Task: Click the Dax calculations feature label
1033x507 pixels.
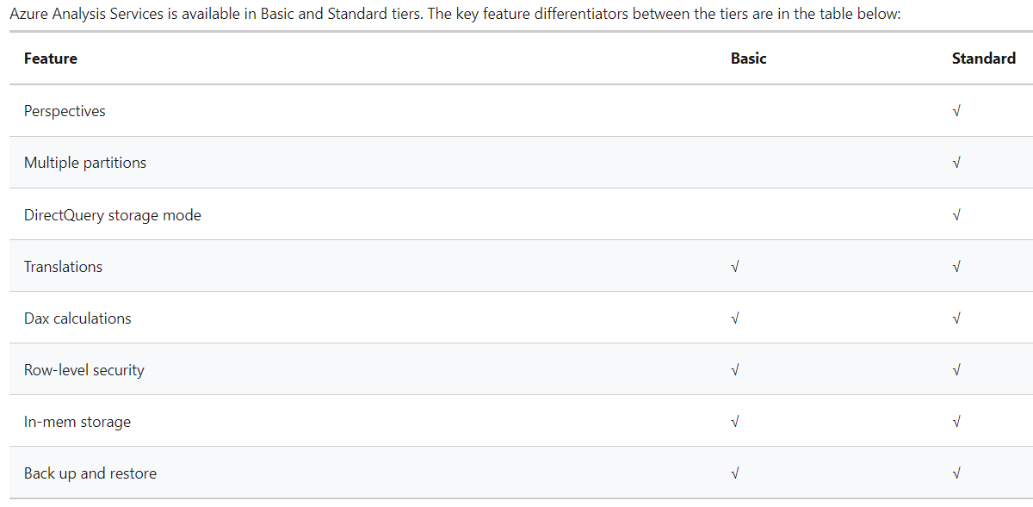Action: tap(77, 318)
